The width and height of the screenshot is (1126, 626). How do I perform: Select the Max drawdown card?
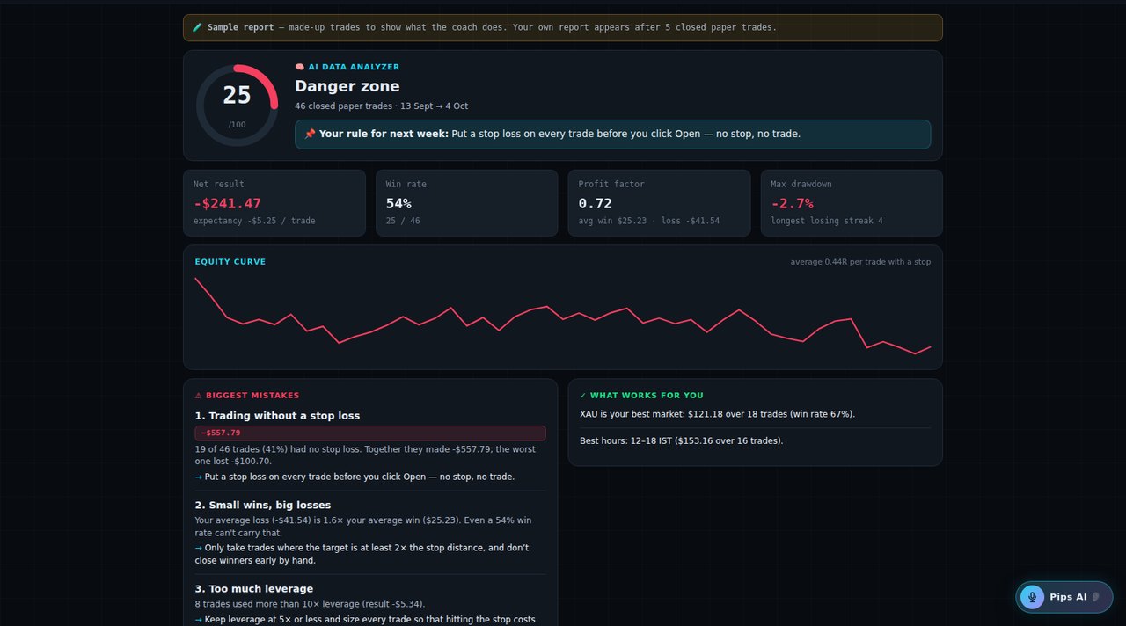click(852, 203)
